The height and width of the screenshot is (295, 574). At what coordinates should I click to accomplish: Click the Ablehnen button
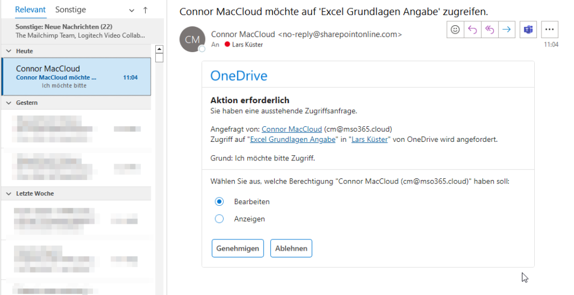coord(291,248)
